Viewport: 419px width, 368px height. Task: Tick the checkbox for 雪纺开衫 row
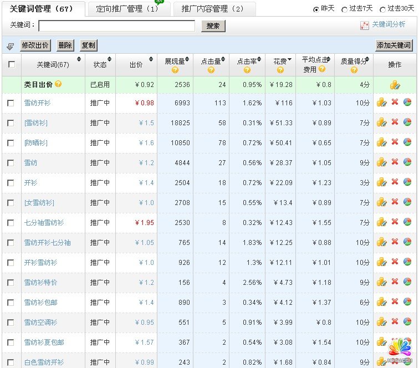11,103
